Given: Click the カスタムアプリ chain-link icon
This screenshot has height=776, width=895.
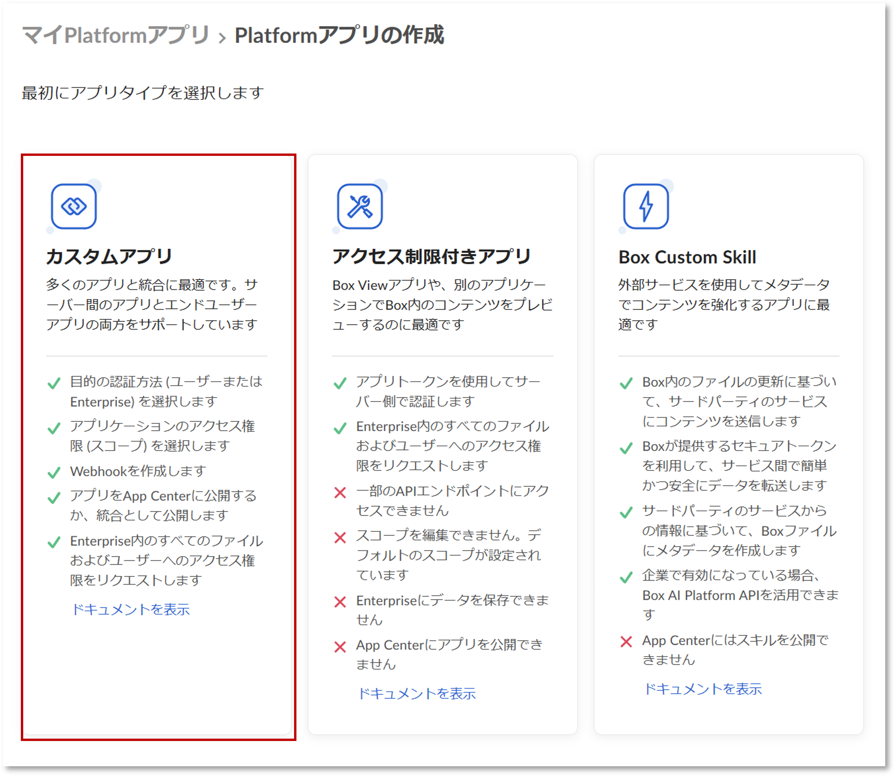Looking at the screenshot, I should point(74,206).
